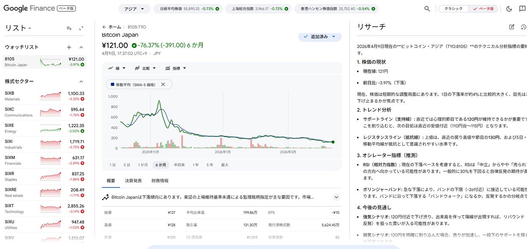Expand the Bitcoin Japan summary chevron
Image resolution: width=527 pixels, height=249 pixels.
click(336, 198)
